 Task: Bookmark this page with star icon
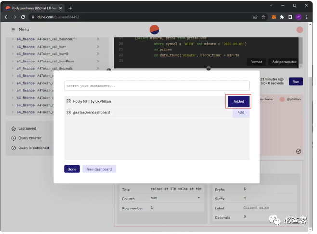click(x=264, y=17)
